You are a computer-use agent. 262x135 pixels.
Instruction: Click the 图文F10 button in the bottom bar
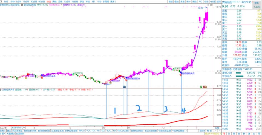[209, 134]
